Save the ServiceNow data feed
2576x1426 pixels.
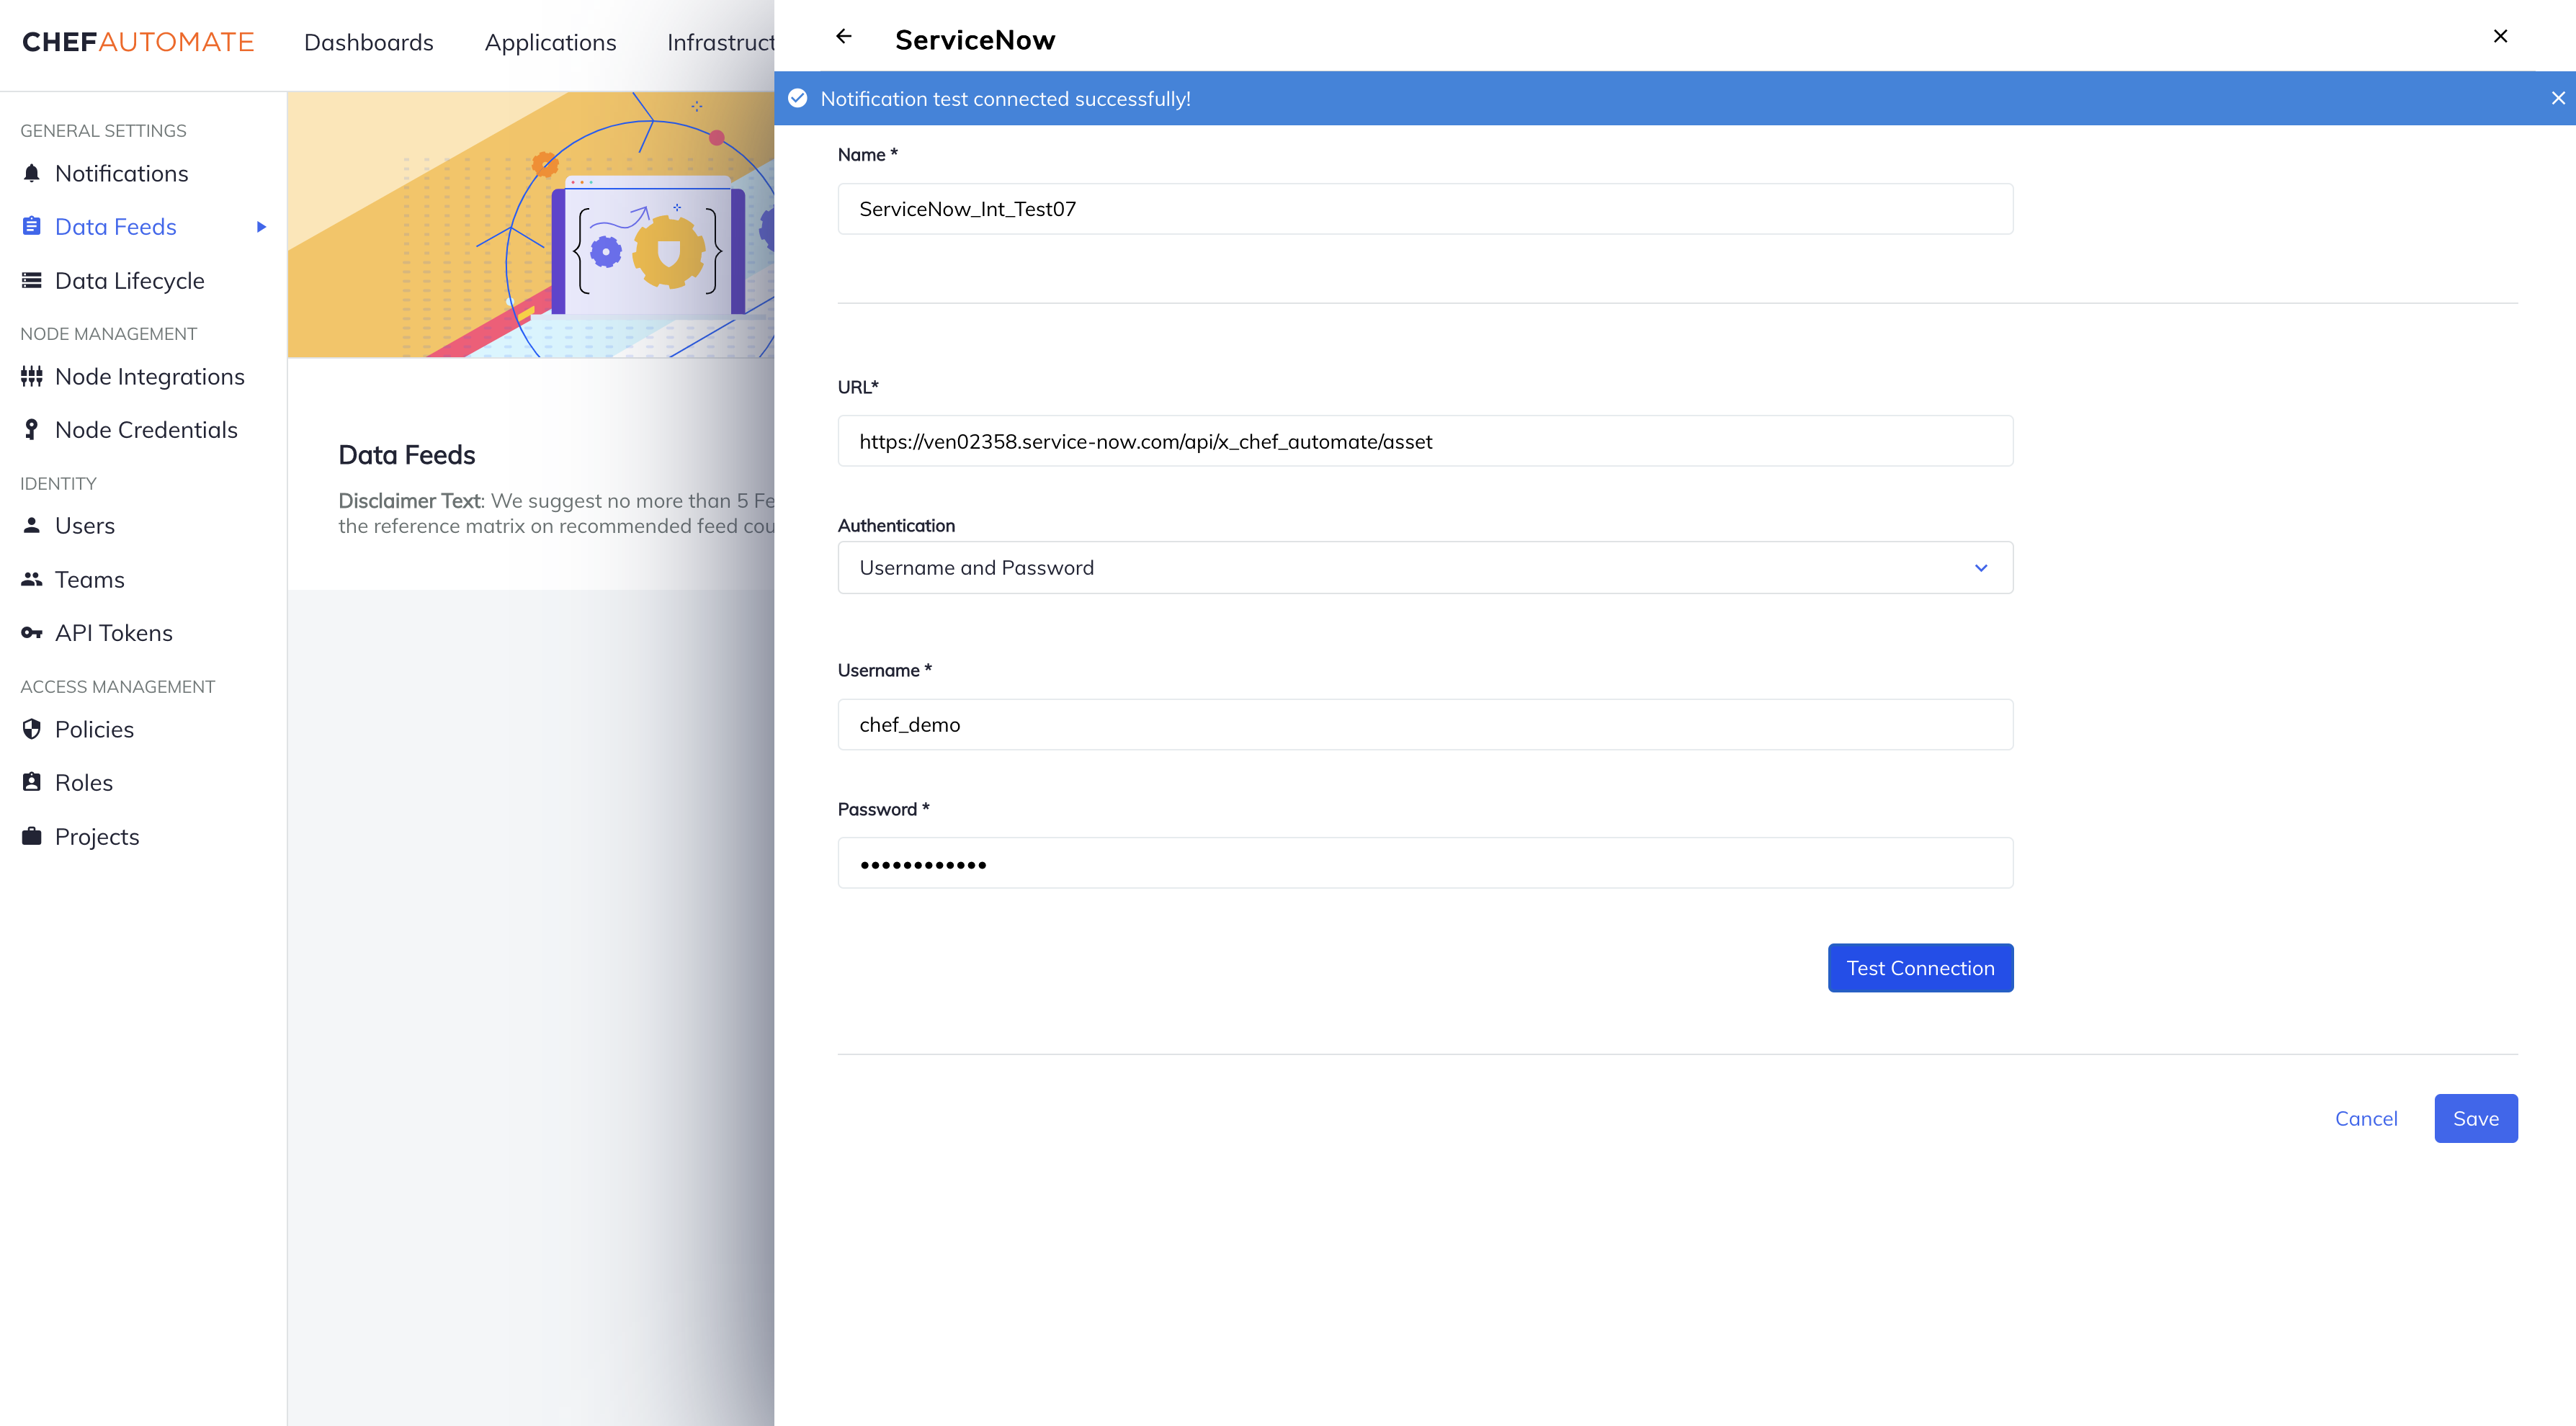2476,1118
